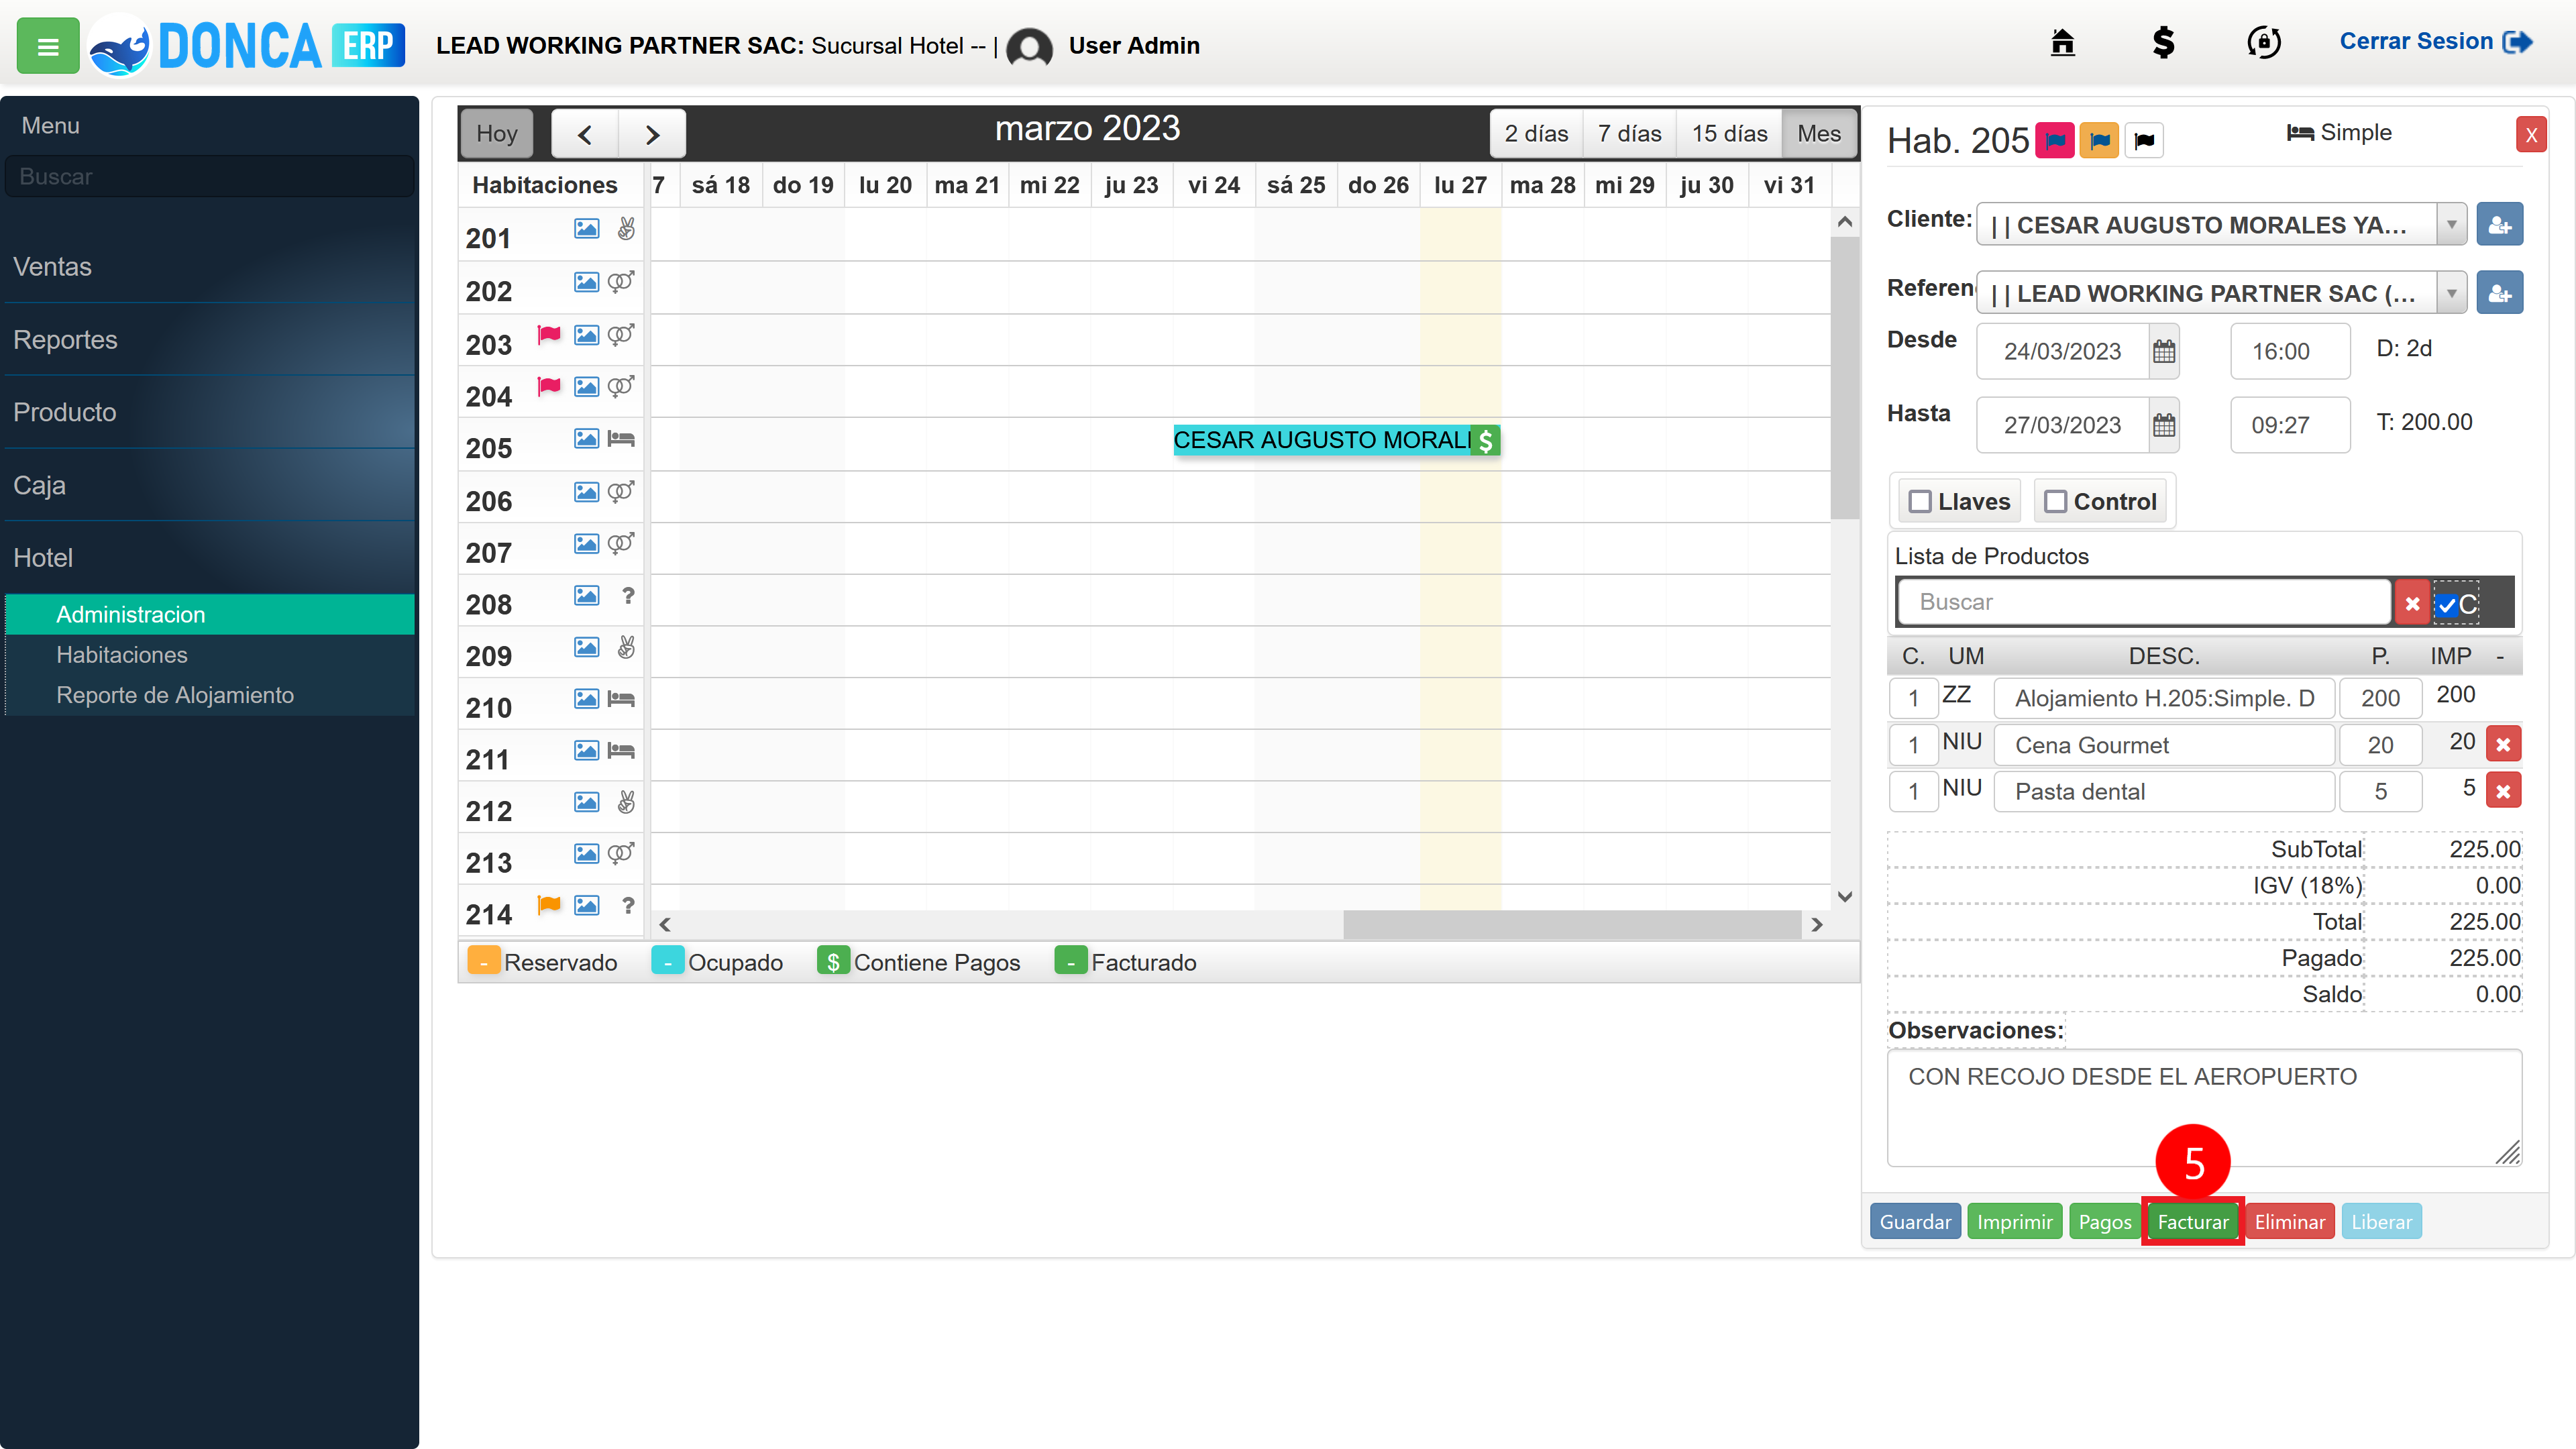2576x1449 pixels.
Task: Click the lock refresh icon in header
Action: tap(2264, 42)
